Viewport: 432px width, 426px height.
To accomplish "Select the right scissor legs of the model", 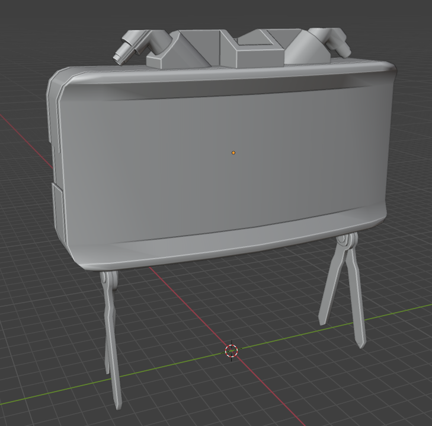I will [x=343, y=290].
